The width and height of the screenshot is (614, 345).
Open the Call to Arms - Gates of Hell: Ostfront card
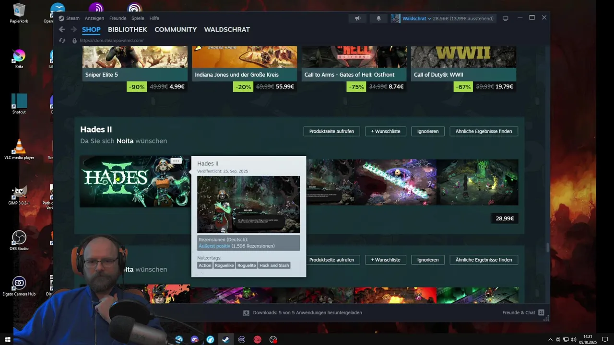pyautogui.click(x=354, y=63)
